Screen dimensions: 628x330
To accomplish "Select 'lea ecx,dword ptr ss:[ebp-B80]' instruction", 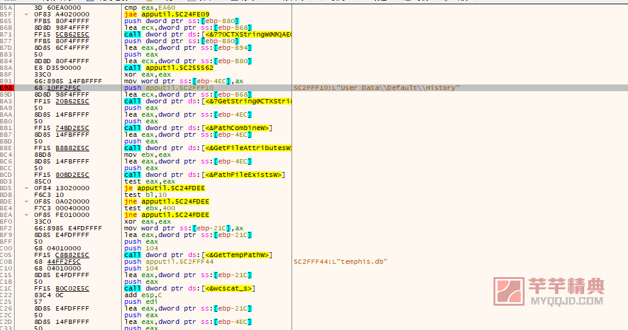I will pos(188,61).
